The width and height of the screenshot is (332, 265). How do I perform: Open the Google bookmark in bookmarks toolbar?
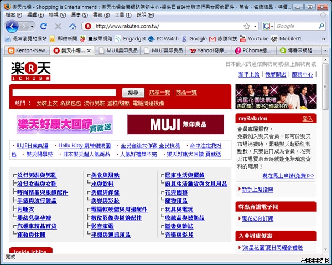(x=194, y=39)
